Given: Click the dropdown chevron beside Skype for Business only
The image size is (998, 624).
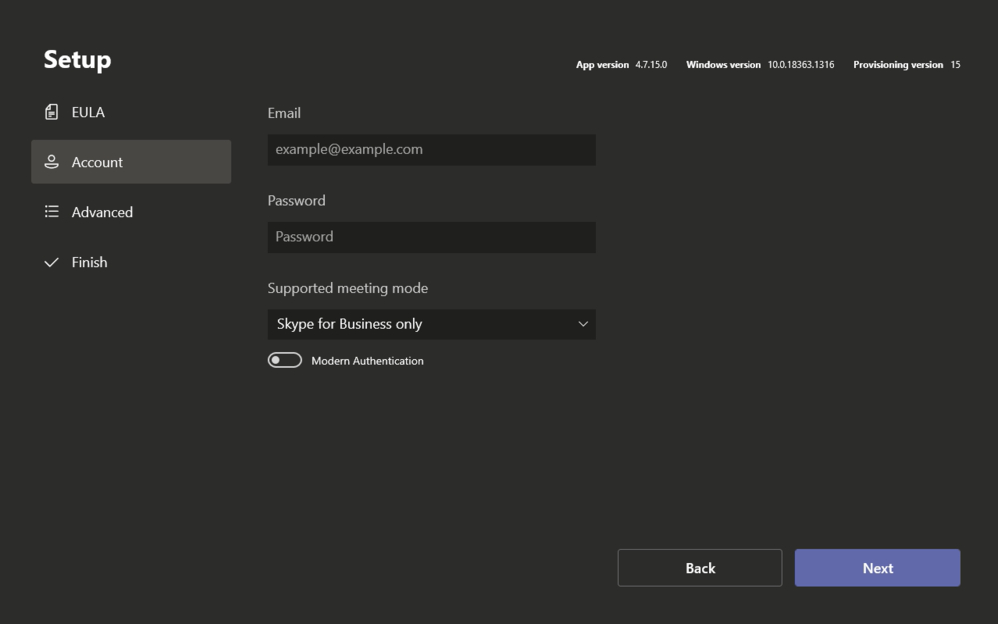Looking at the screenshot, I should tap(584, 323).
